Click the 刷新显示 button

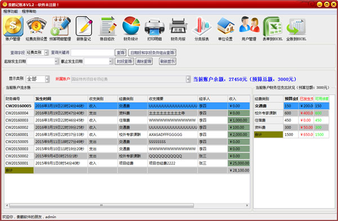click(167, 61)
